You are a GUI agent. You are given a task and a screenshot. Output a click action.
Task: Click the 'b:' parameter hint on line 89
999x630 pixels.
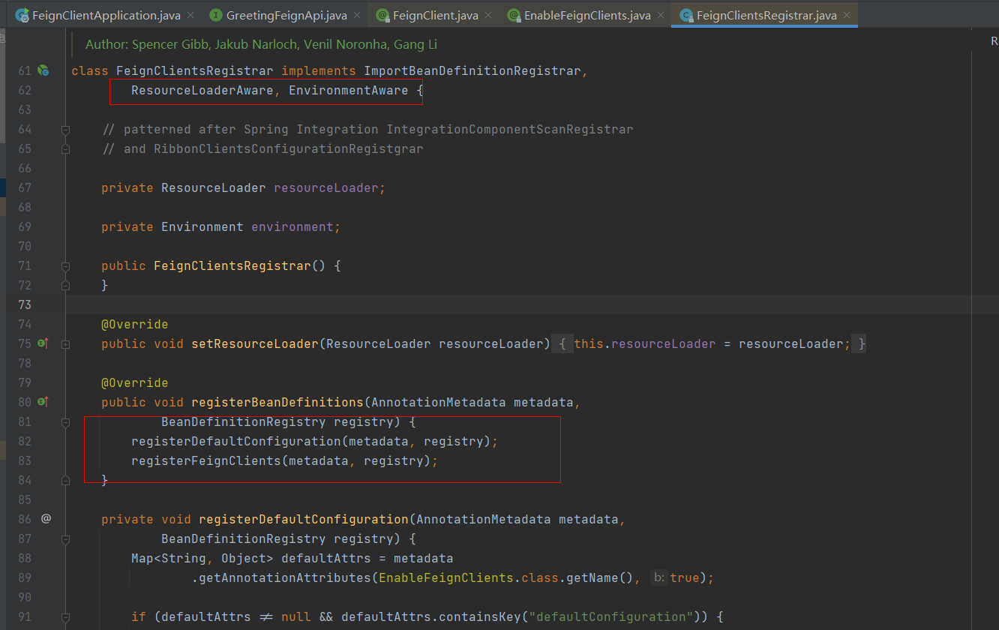click(658, 577)
